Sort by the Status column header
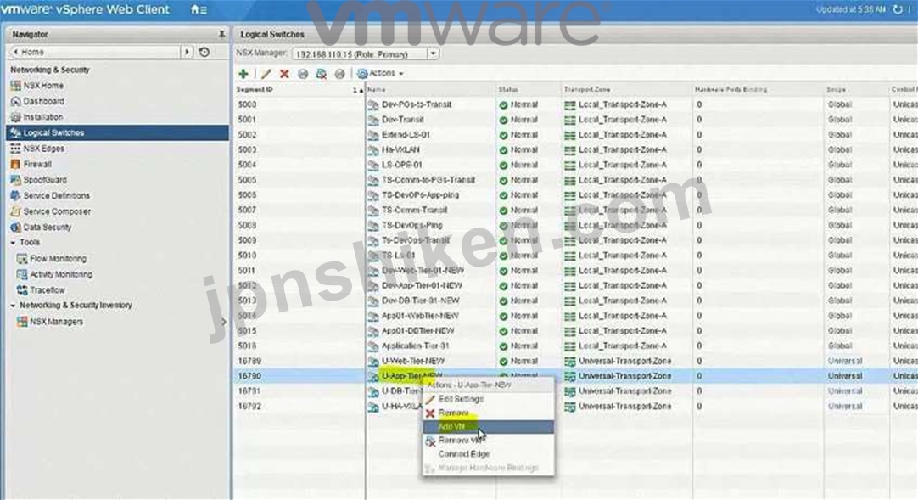 pyautogui.click(x=528, y=90)
